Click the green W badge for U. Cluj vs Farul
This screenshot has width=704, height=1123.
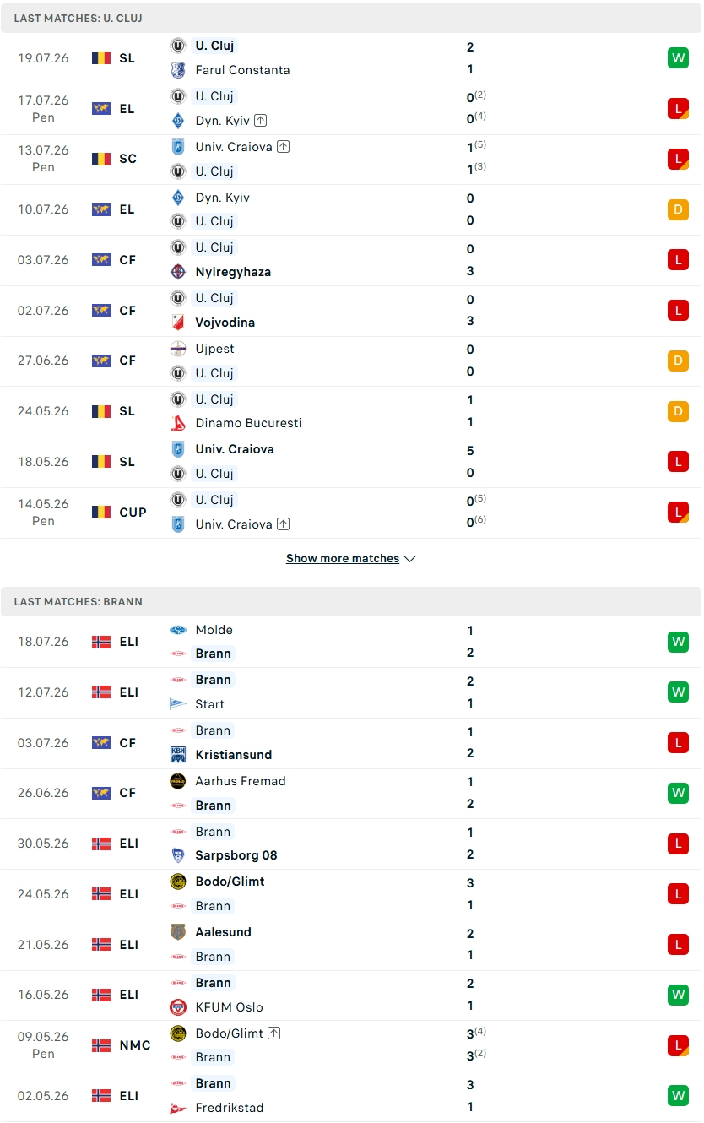[x=678, y=58]
